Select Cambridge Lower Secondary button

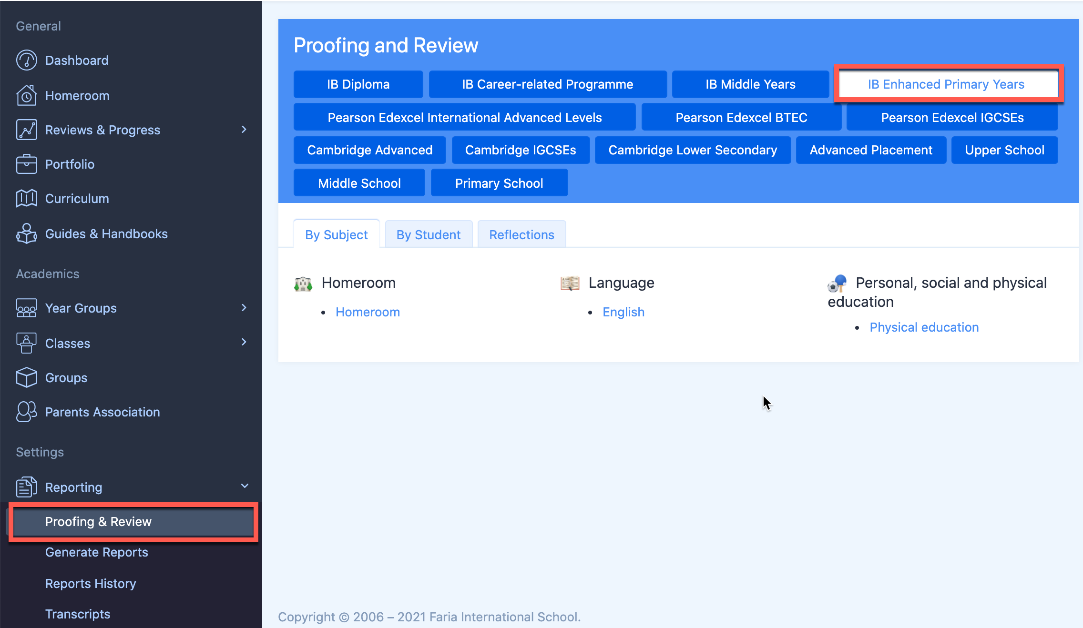point(693,150)
